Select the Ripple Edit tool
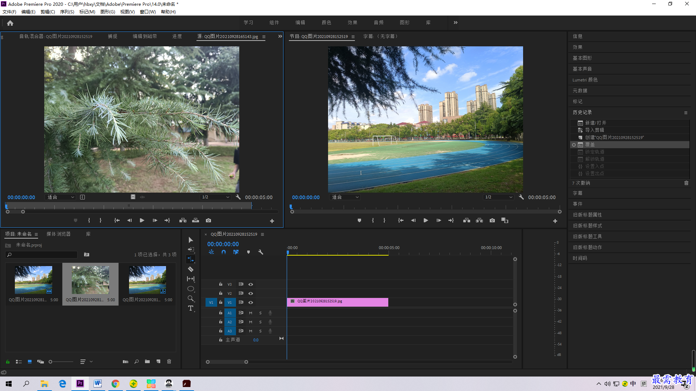The width and height of the screenshot is (696, 391). [x=191, y=259]
